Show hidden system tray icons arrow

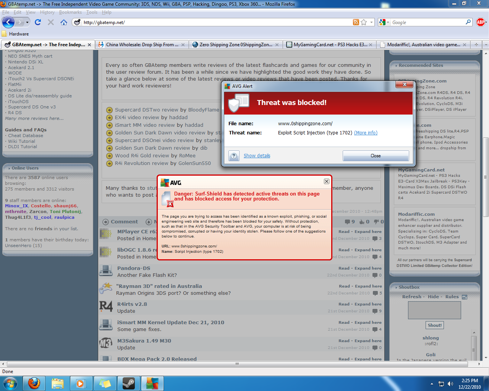(432, 384)
